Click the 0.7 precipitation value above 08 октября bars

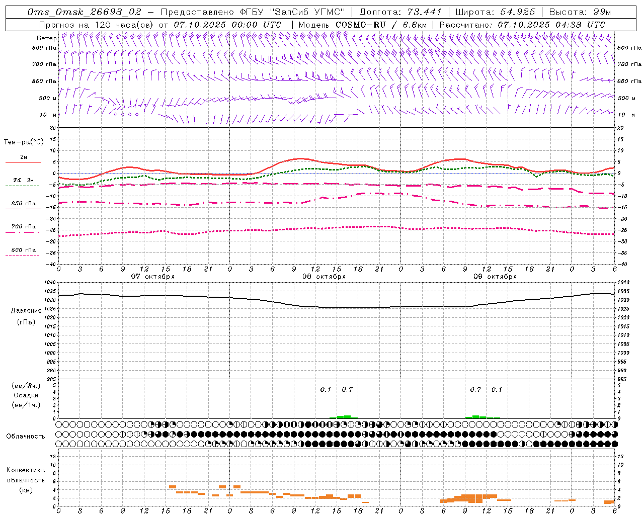click(347, 390)
